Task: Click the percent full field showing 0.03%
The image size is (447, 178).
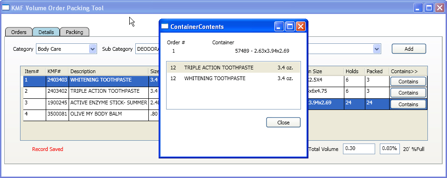Action: [390, 149]
